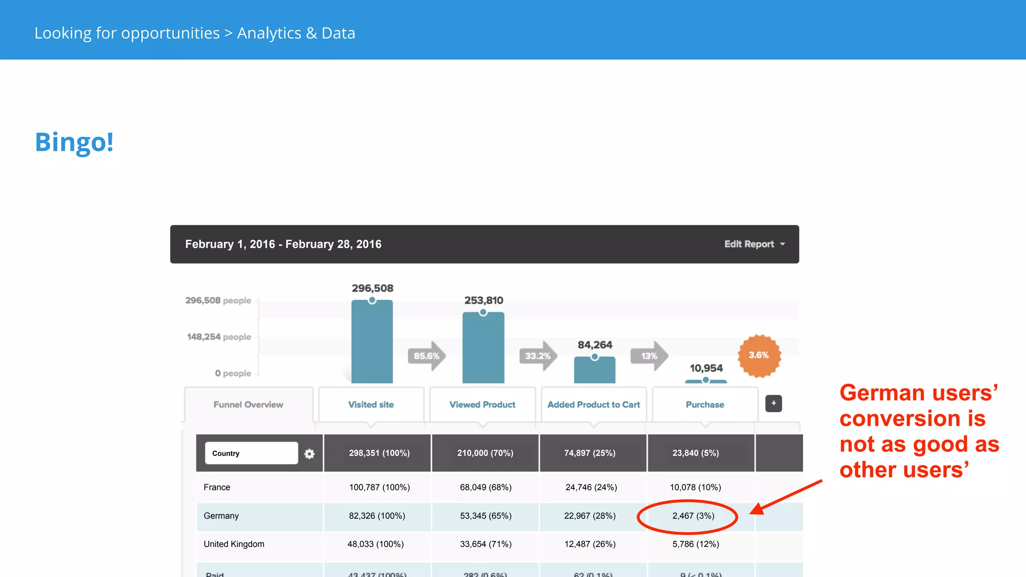This screenshot has height=577, width=1026.
Task: Select the United Kingdom row label
Action: click(234, 544)
